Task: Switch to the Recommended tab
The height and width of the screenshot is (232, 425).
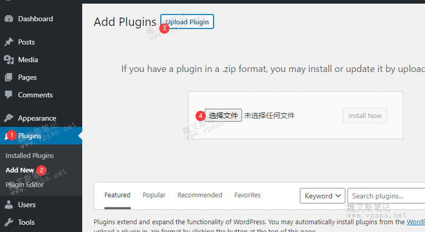Action: pyautogui.click(x=200, y=195)
